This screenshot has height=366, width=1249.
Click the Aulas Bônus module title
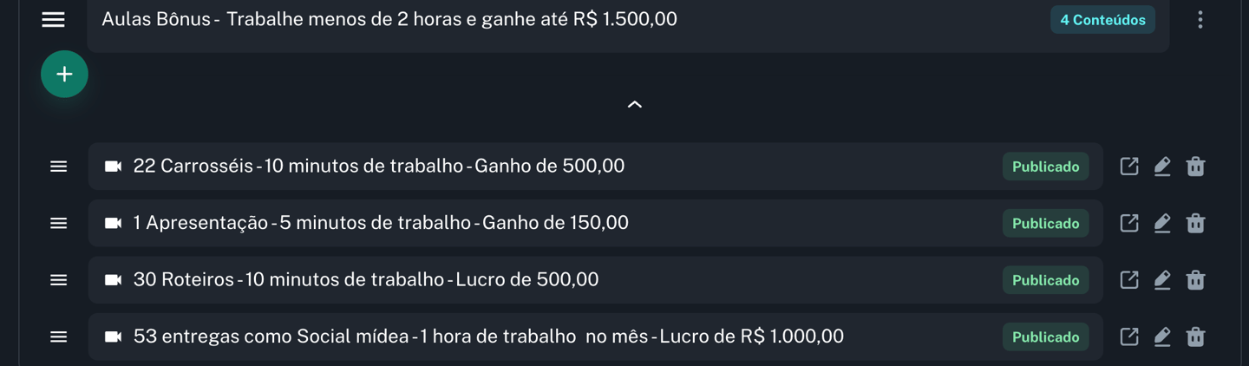coord(389,19)
